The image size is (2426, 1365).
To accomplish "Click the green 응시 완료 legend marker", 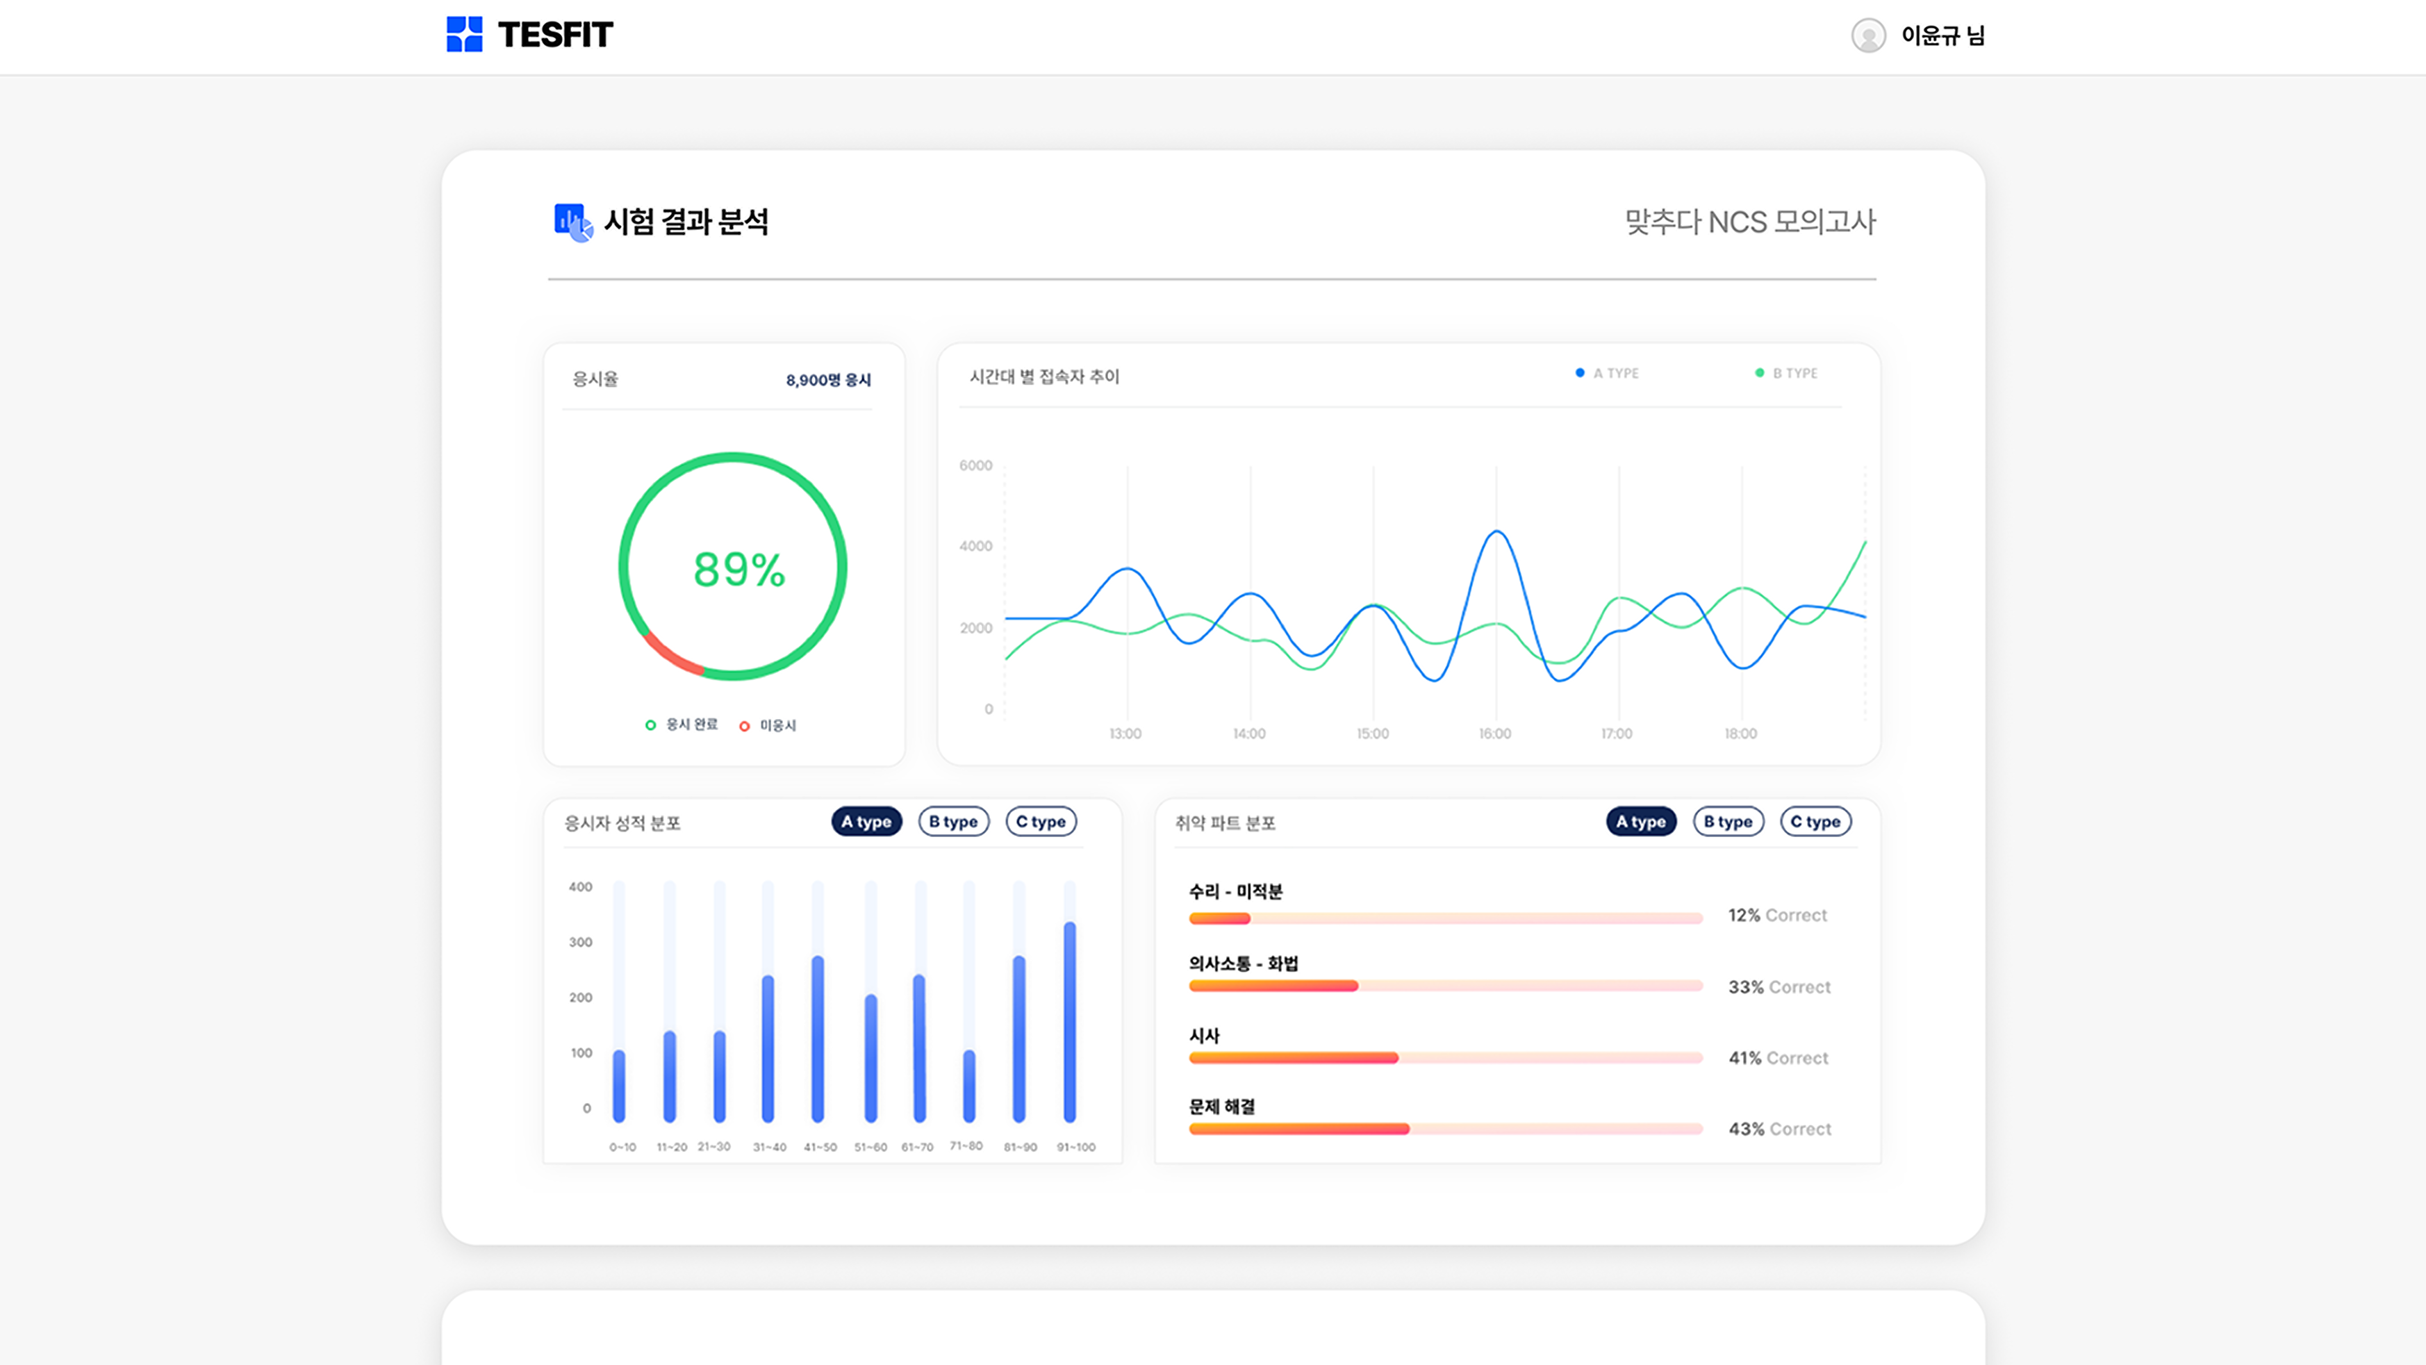I will coord(650,725).
